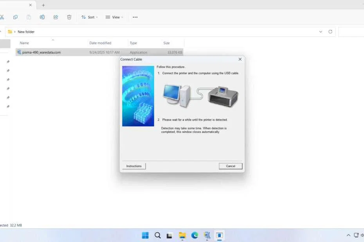Click the Search icon in the taskbar
Screen dimensions: 364x242
coord(157,235)
